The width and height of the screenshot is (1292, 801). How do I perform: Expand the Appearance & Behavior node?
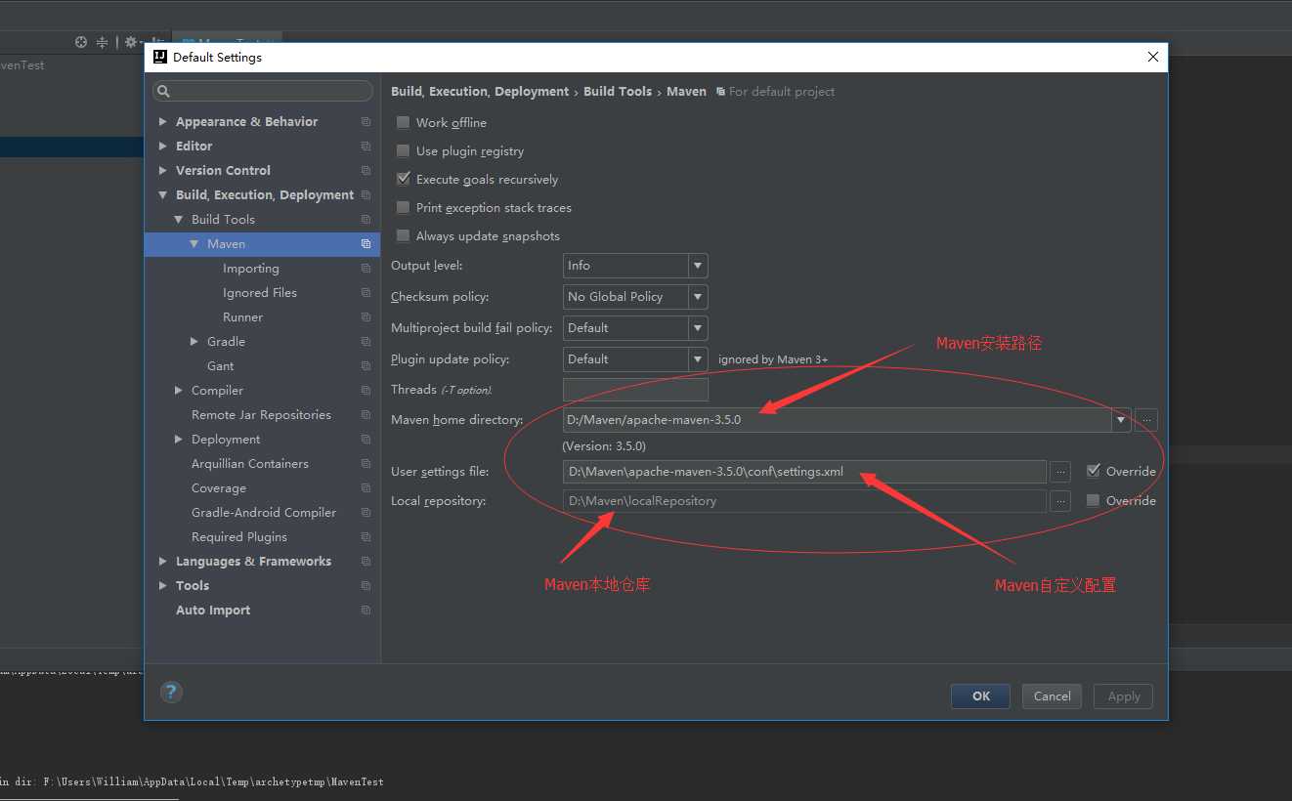pyautogui.click(x=163, y=122)
